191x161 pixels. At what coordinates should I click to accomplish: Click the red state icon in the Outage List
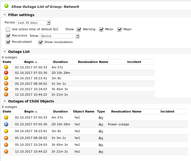coord(6,73)
